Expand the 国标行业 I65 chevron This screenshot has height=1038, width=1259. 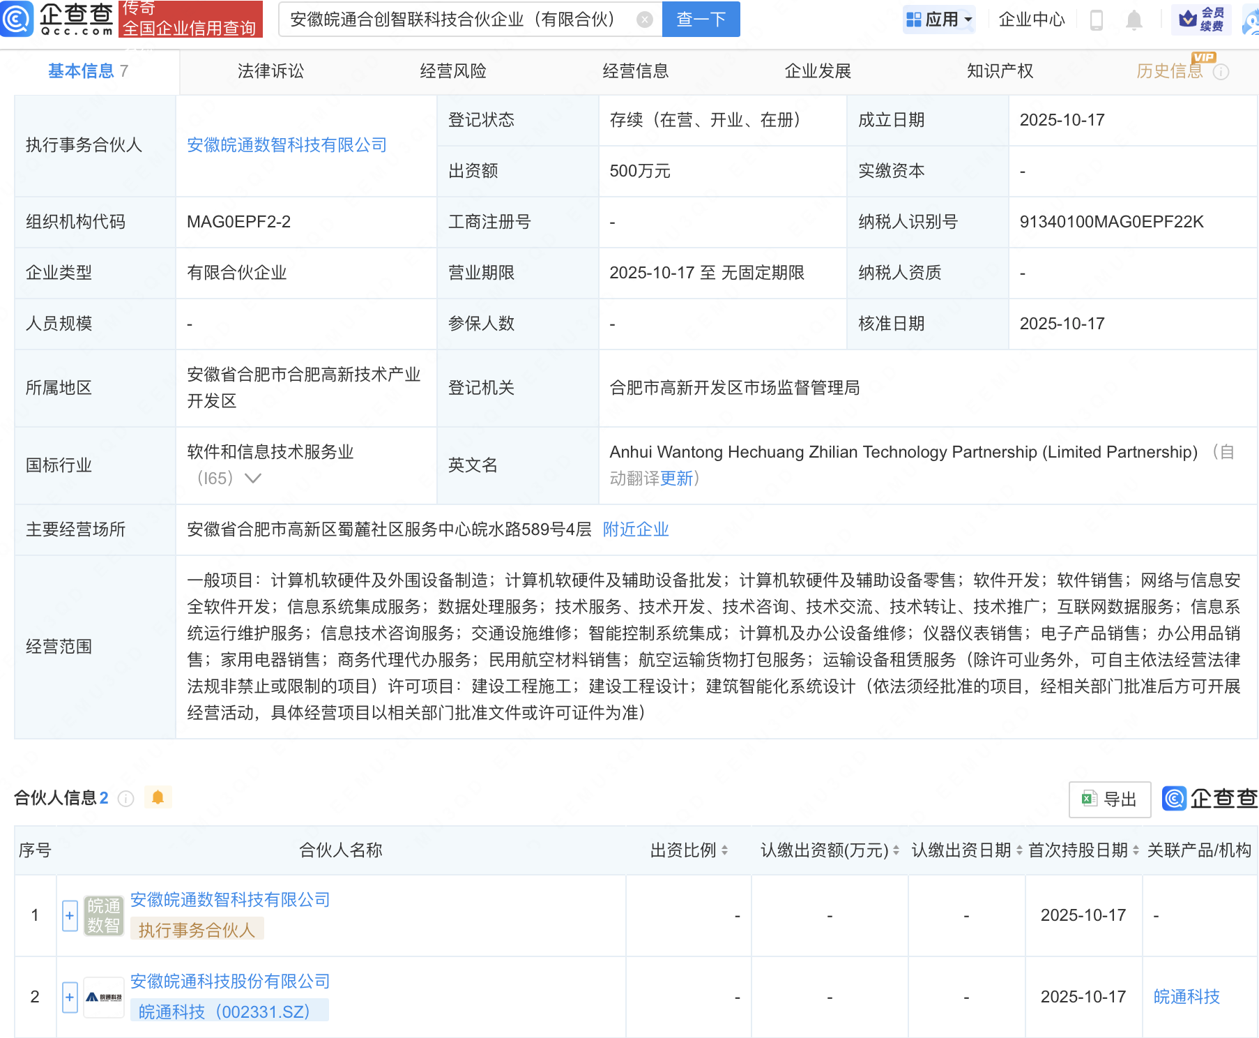click(253, 479)
